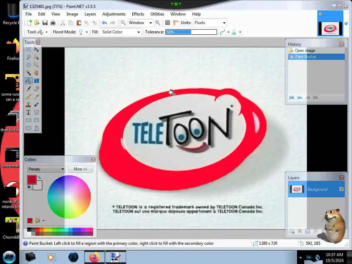Open the Edit menu
352x264 pixels.
point(42,14)
